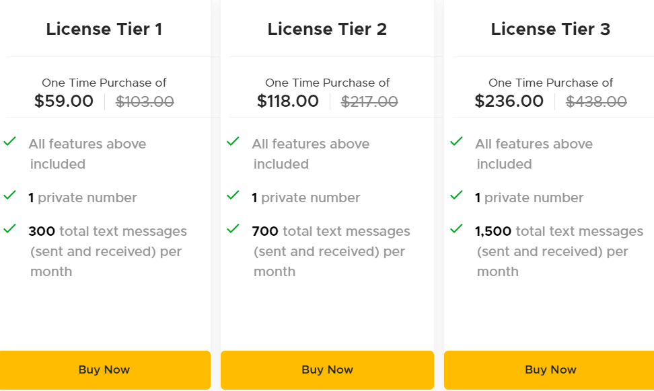Click the checkmark next to Tier 3 private number
Image resolution: width=654 pixels, height=391 pixels.
pos(457,195)
